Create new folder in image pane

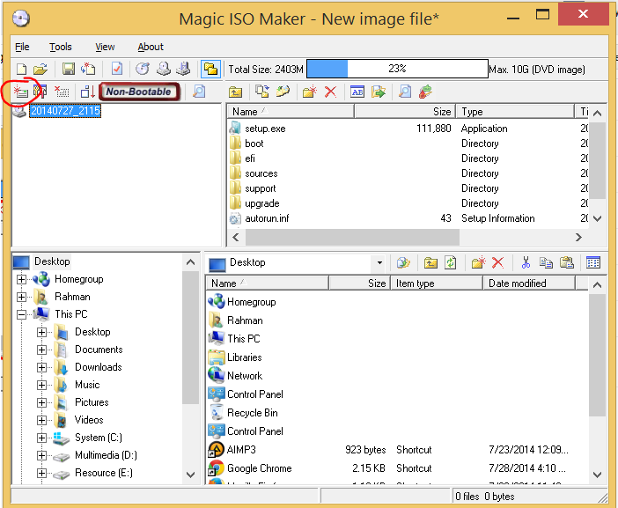310,92
